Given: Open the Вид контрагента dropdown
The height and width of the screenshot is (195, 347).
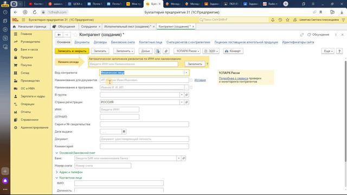Looking at the screenshot, I should point(187,73).
